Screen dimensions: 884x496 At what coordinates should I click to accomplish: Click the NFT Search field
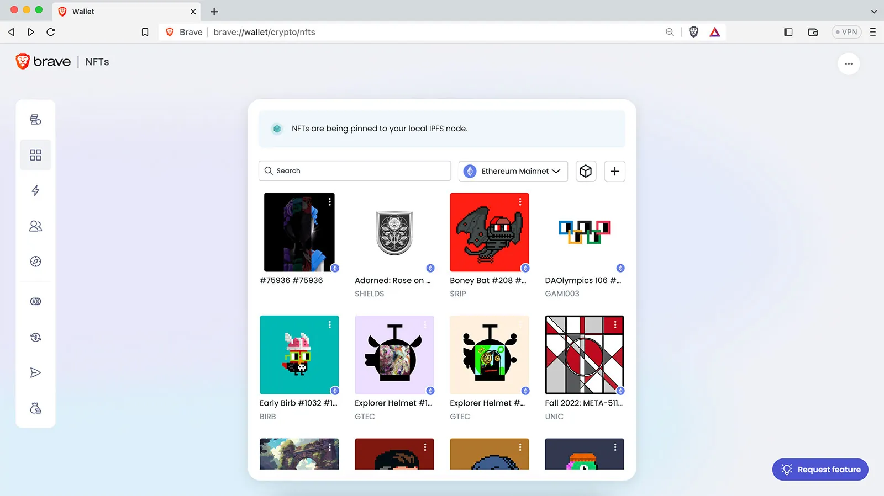pyautogui.click(x=355, y=171)
